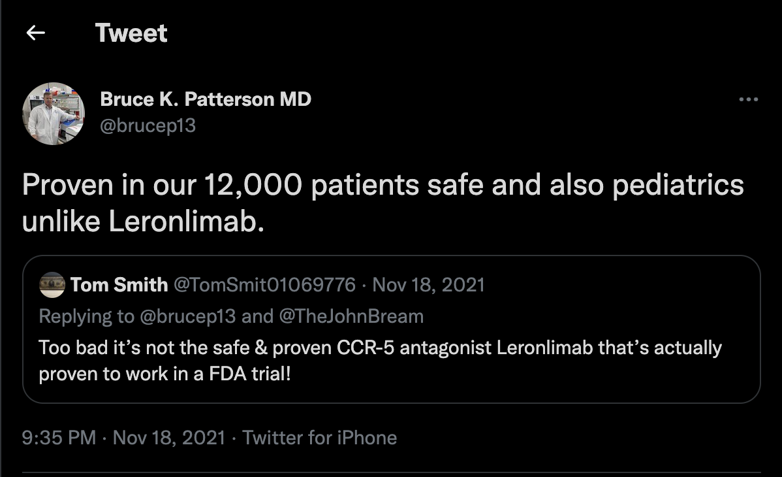Screen dimensions: 782x477
Task: Open Tom Smith's name in quoted tweet
Action: click(x=119, y=285)
